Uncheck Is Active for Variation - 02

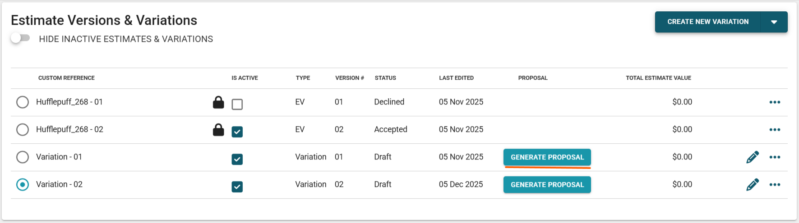237,187
